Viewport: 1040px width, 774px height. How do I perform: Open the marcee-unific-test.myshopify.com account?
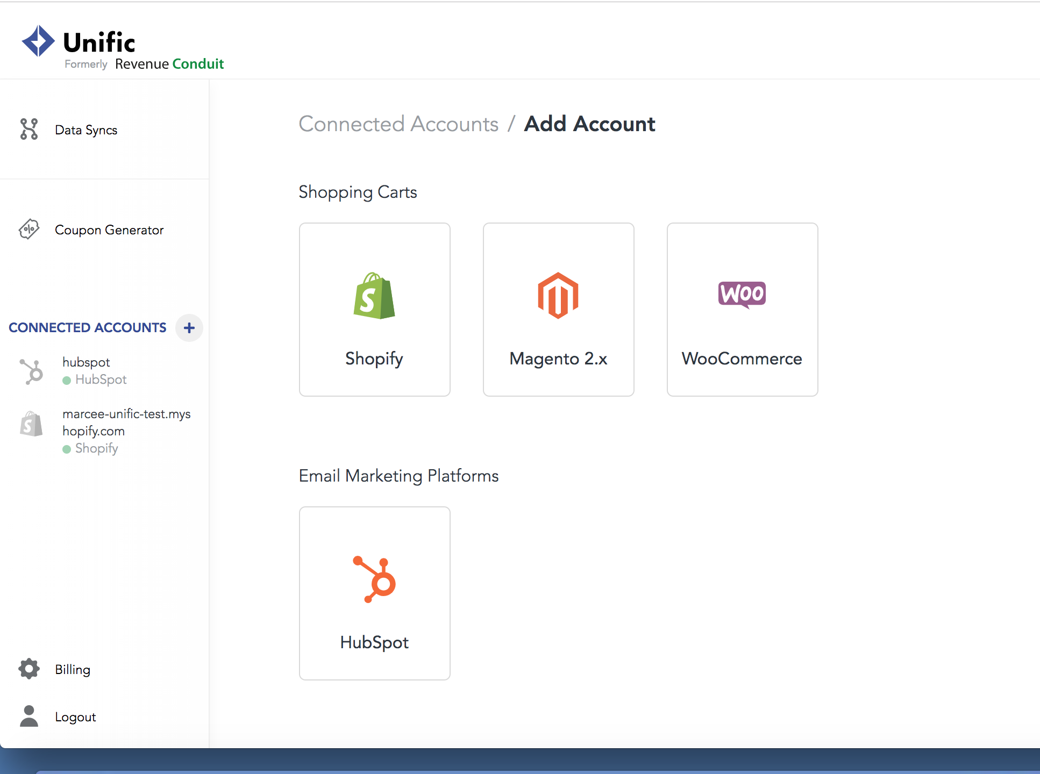pos(126,422)
